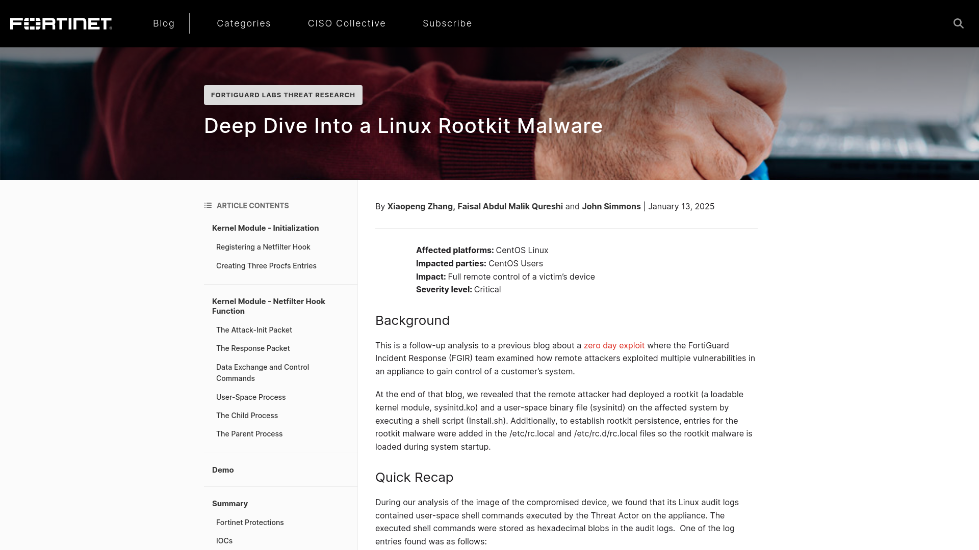Click the Blog navigation menu item
979x550 pixels.
point(164,23)
